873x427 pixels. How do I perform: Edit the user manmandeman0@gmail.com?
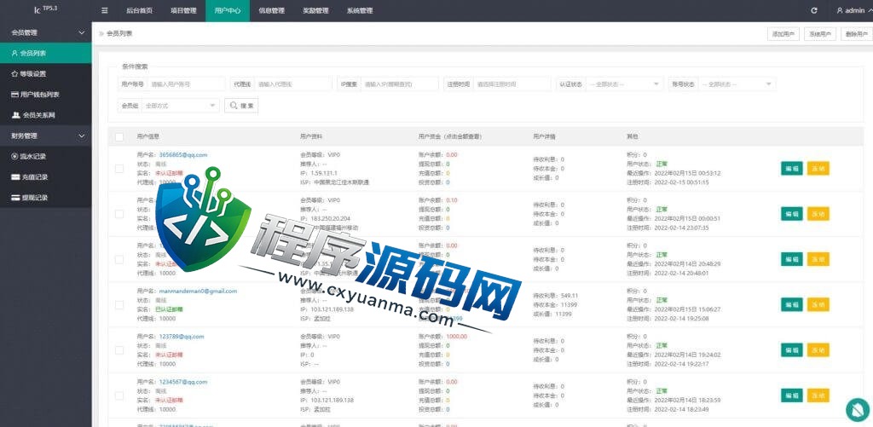coord(792,304)
